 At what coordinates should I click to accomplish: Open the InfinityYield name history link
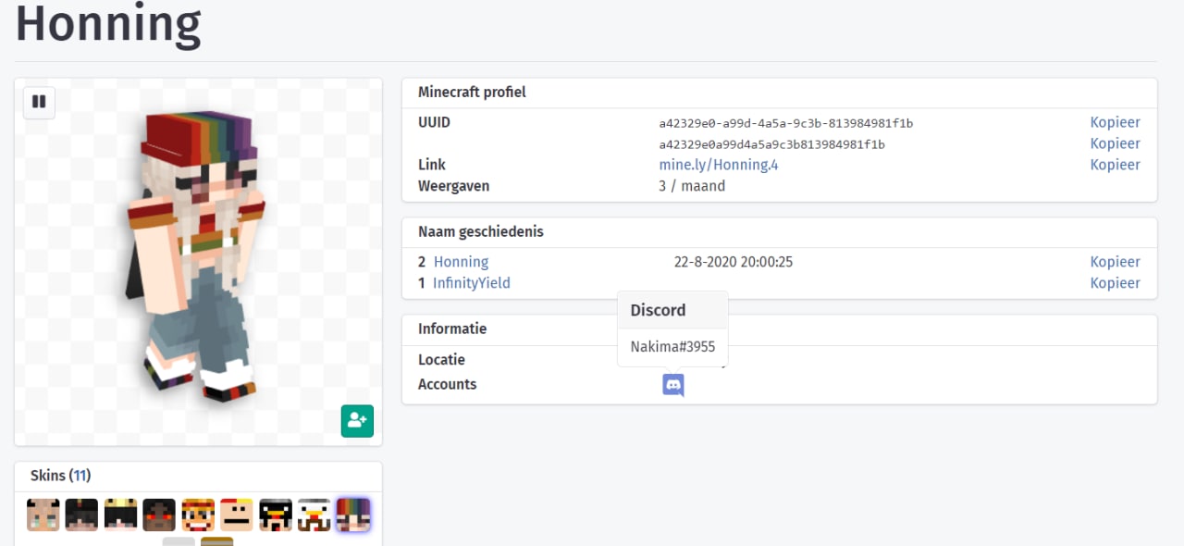(471, 283)
